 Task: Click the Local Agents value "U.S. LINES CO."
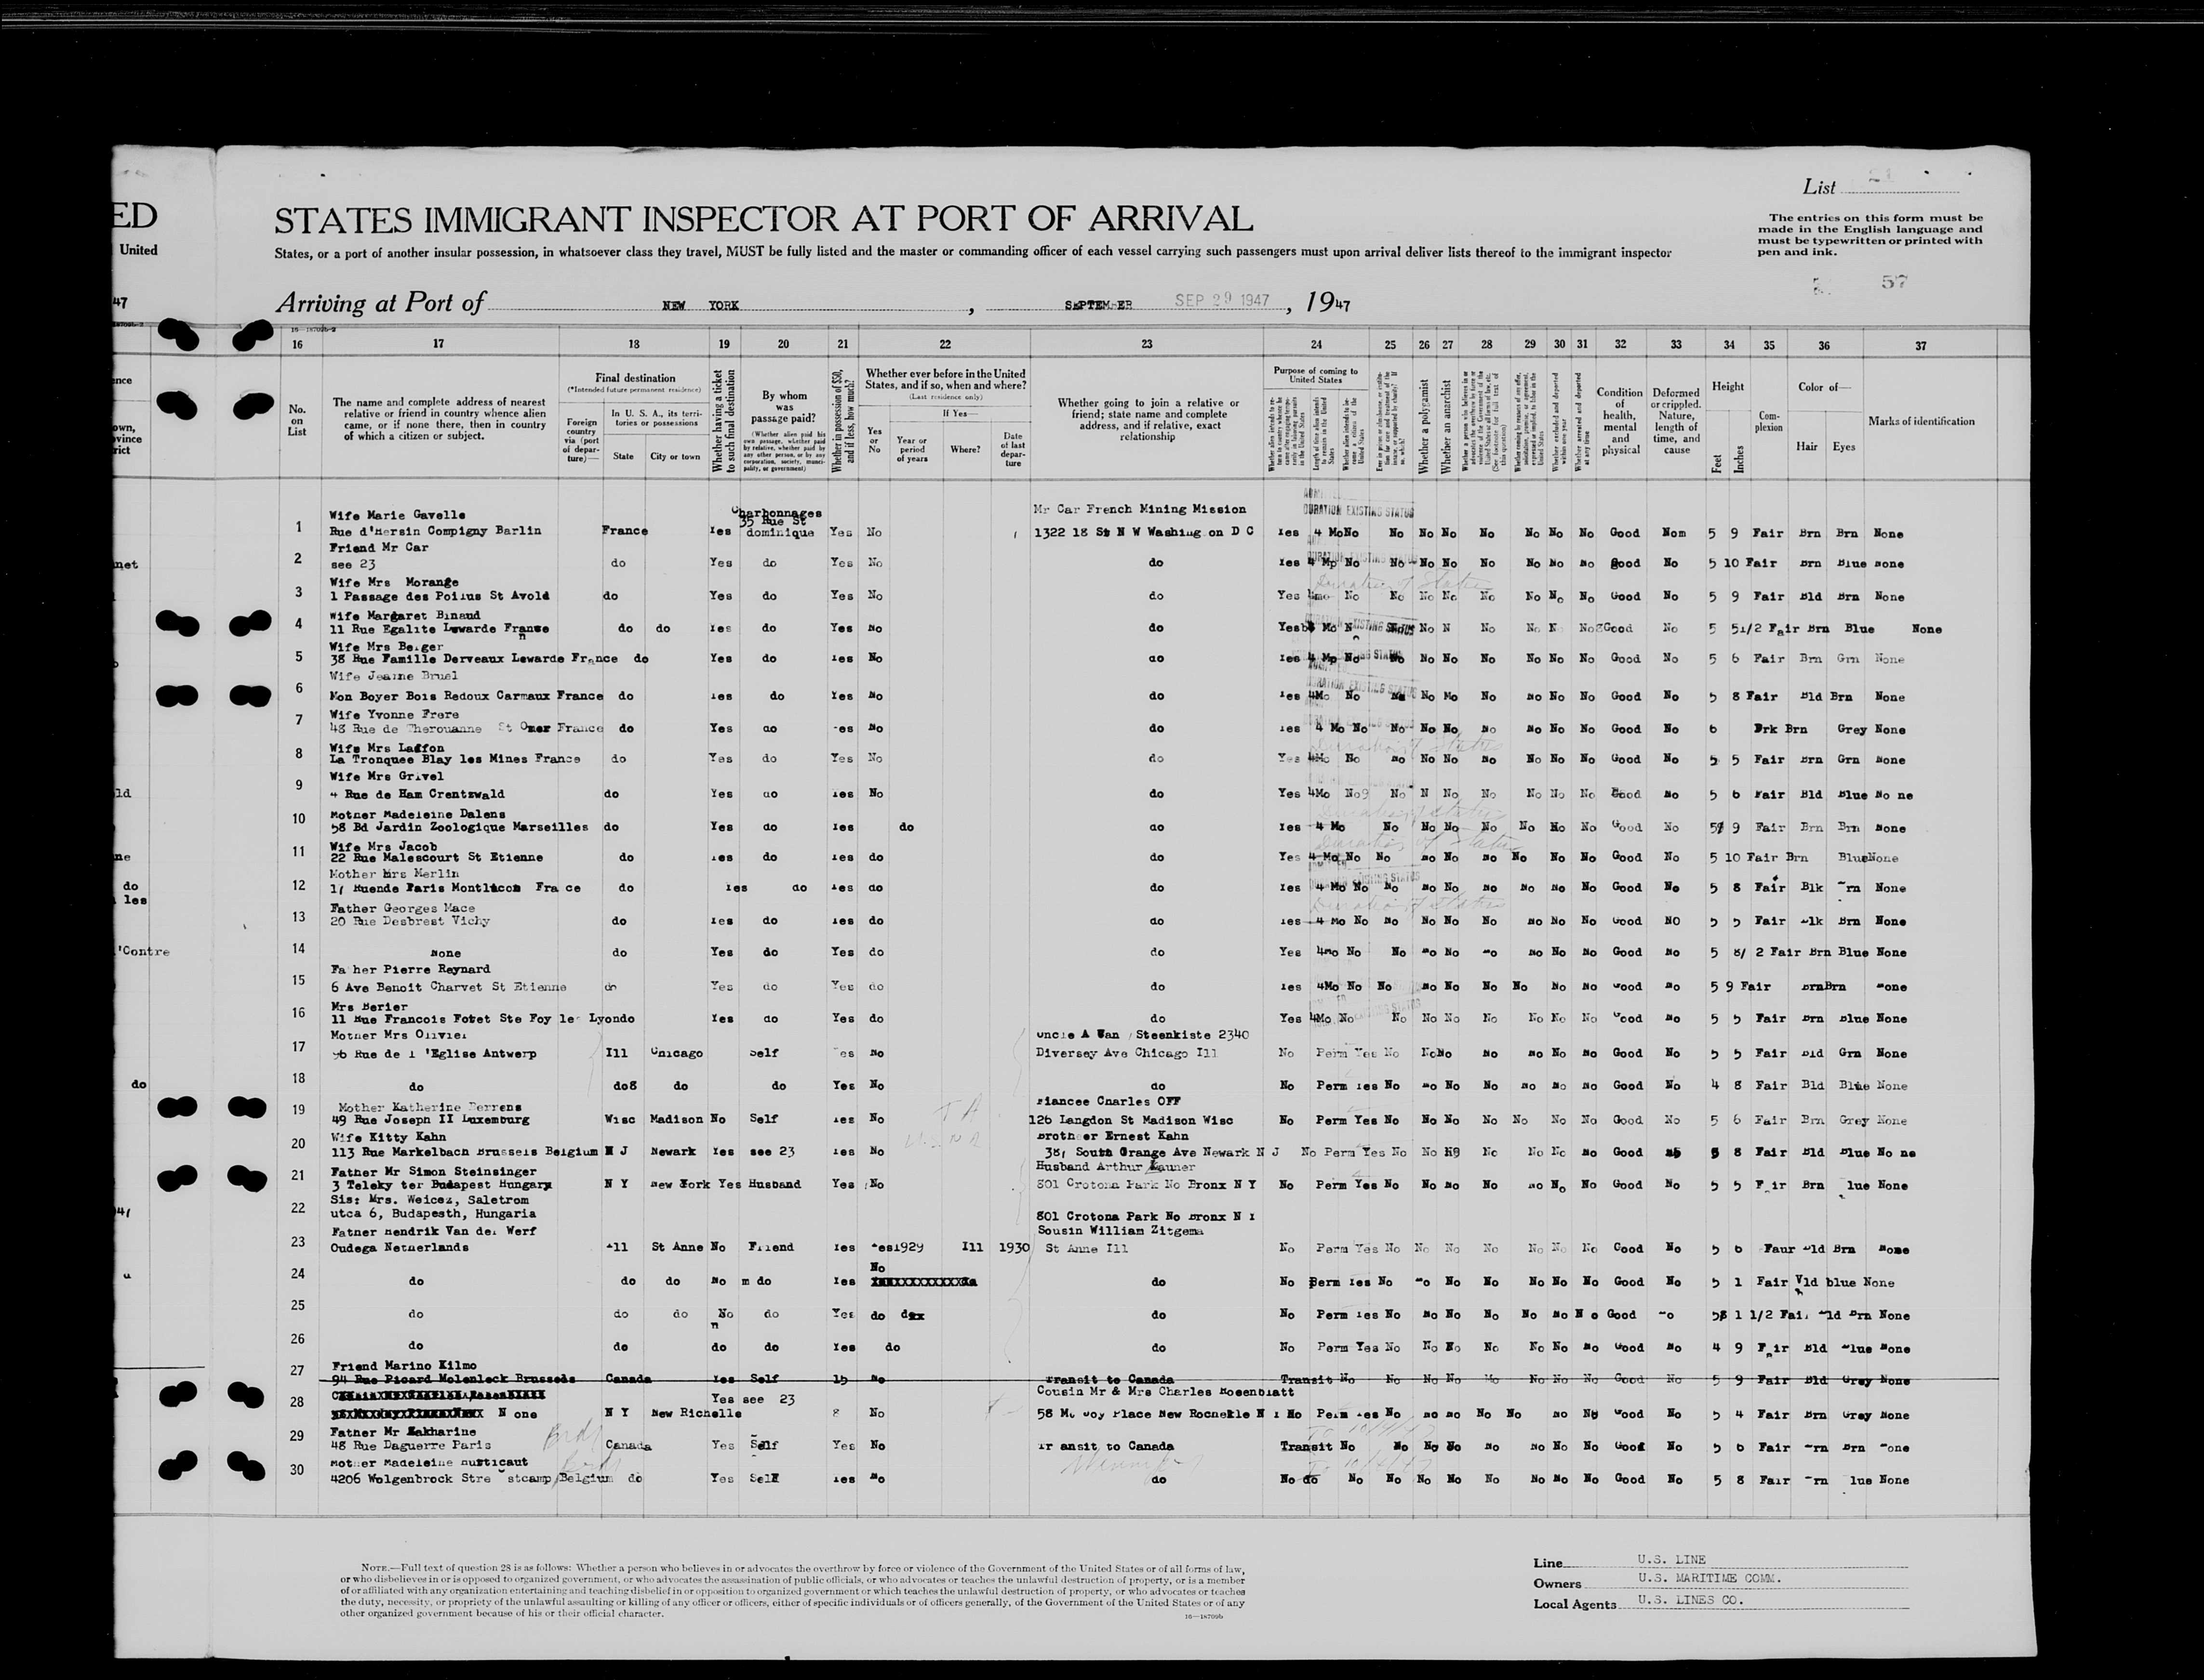coord(1690,1599)
